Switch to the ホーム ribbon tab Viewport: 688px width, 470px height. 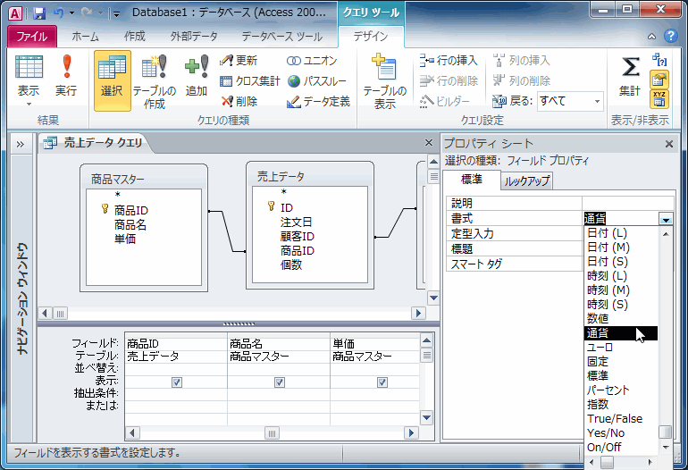[x=85, y=37]
